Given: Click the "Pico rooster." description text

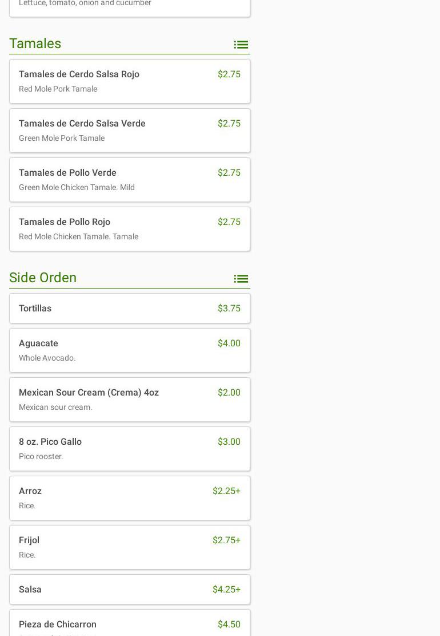Looking at the screenshot, I should [41, 456].
